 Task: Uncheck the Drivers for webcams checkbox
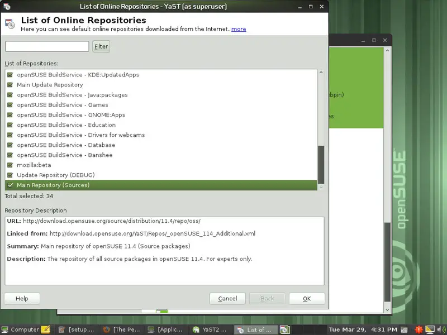click(x=10, y=135)
